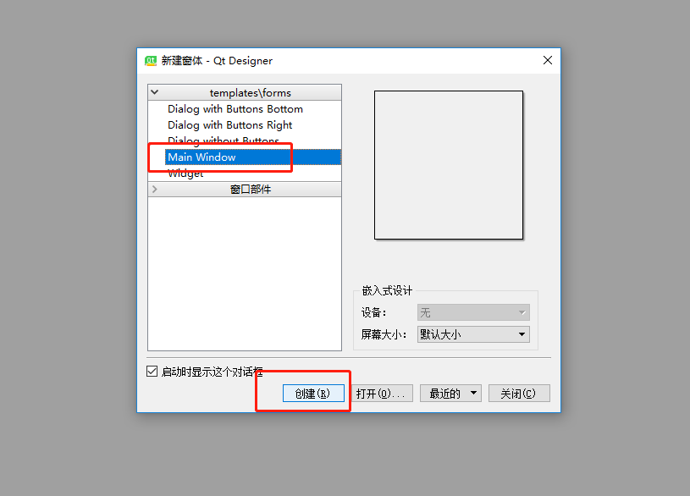Select the Widget template
This screenshot has height=496, width=690.
pyautogui.click(x=185, y=174)
